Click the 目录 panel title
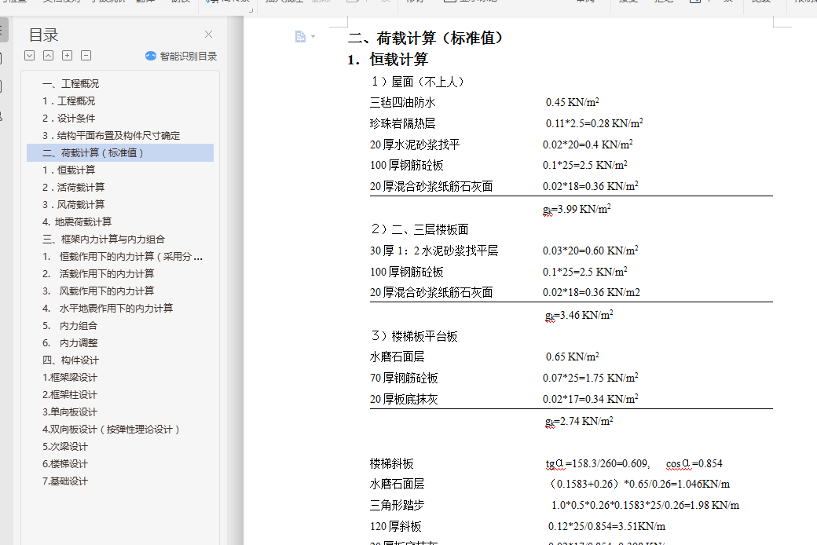Screen dimensions: 817x545 coord(43,35)
